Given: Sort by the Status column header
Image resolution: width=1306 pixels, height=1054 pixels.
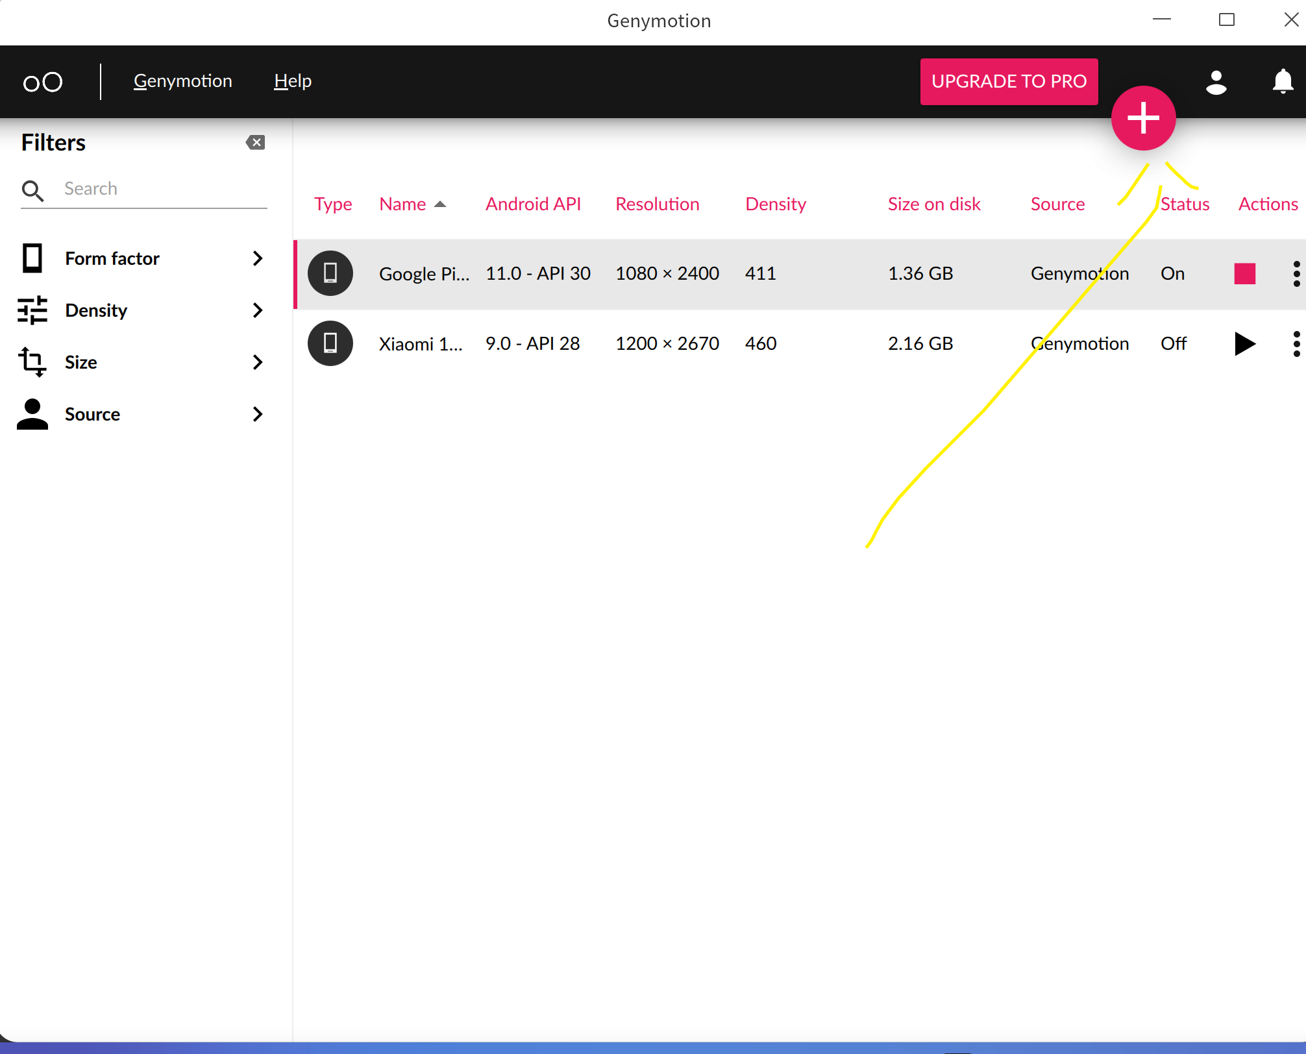Looking at the screenshot, I should (x=1185, y=204).
